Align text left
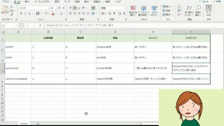 point(70,14)
